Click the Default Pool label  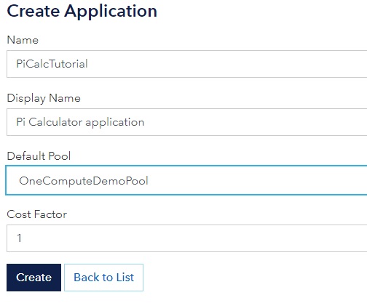(39, 156)
